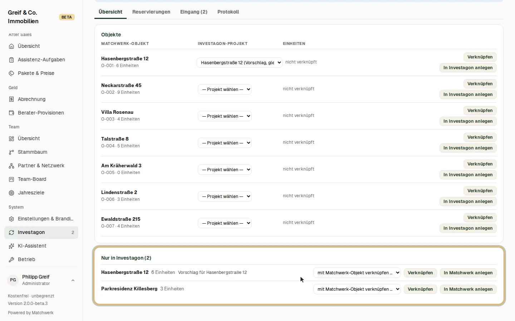
Task: Click the Team Übersicht grid icon
Action: 11,139
